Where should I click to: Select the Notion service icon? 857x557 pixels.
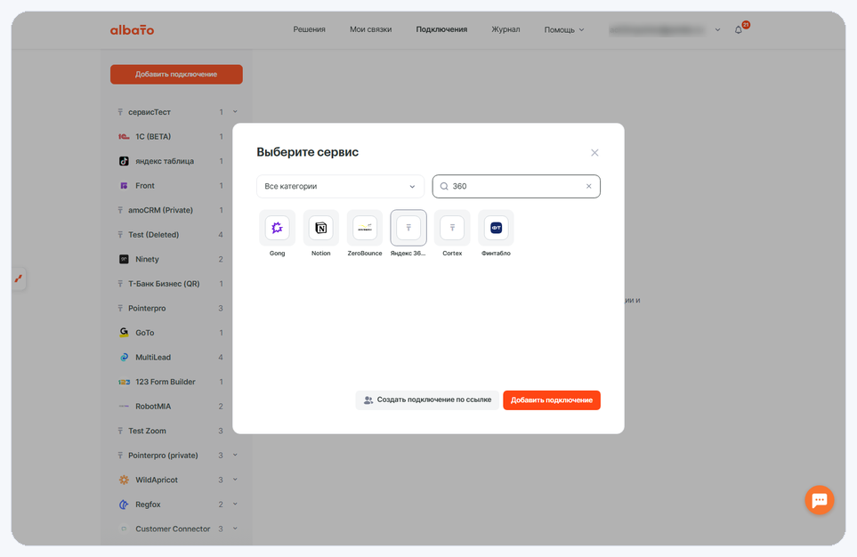click(321, 228)
